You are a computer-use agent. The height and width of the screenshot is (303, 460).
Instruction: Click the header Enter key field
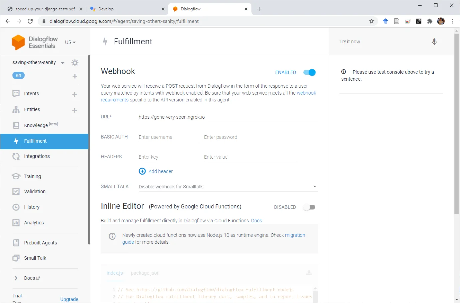click(168, 157)
